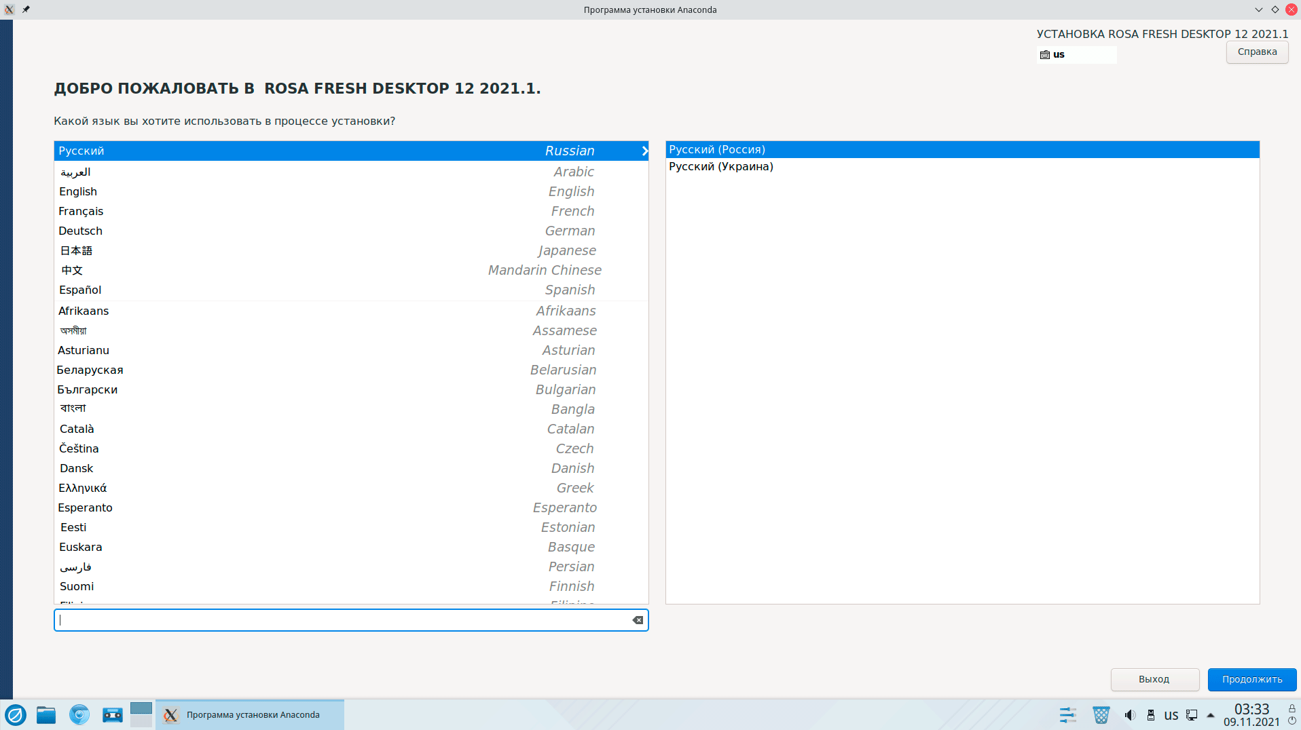Screen dimensions: 1301x730
Task: Select English in the language list
Action: pyautogui.click(x=351, y=191)
